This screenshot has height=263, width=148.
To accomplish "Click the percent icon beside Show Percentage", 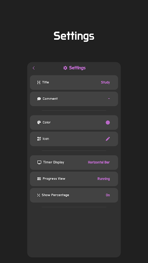I will [38, 195].
